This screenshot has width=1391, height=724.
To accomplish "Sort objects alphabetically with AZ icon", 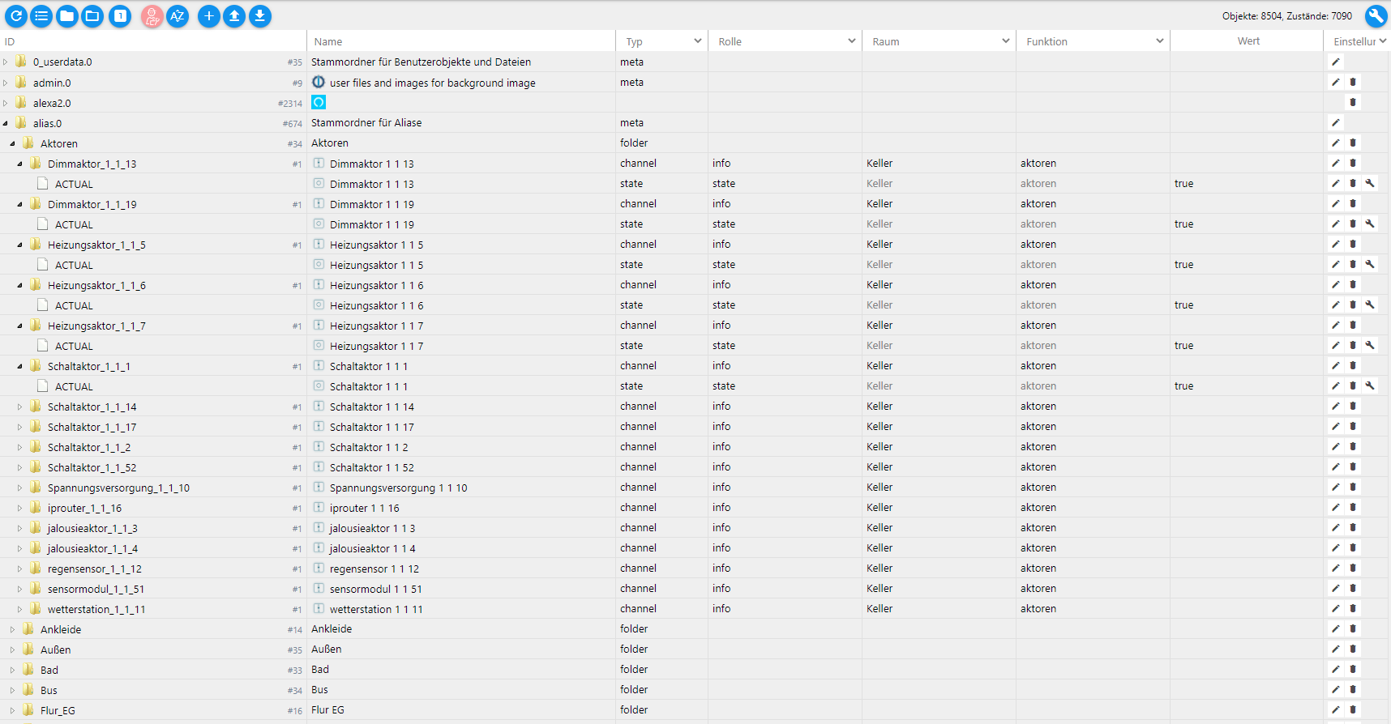I will 178,15.
